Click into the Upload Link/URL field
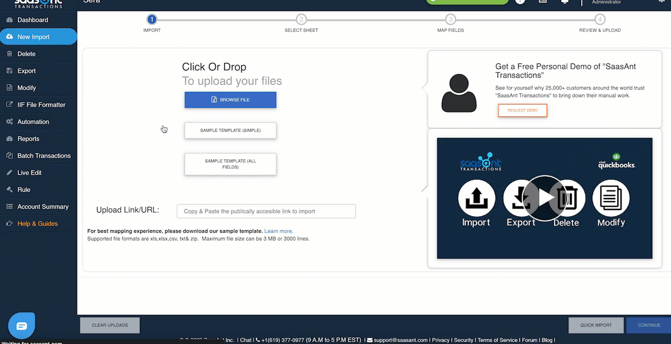Viewport: 671px width, 344px height. coord(266,211)
